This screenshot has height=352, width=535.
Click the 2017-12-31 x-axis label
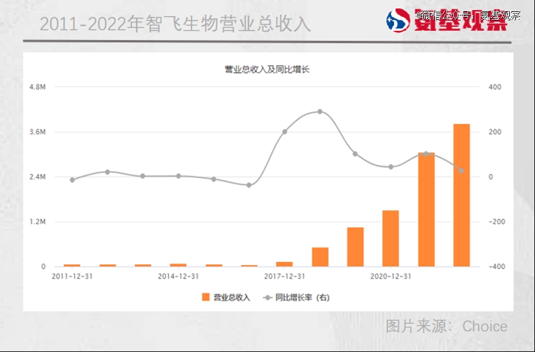point(284,276)
